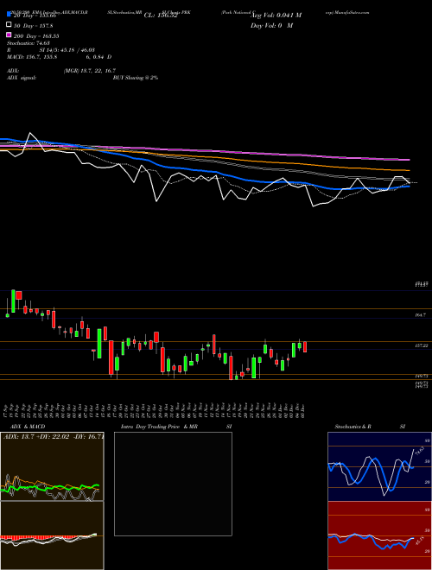432x570 pixels.
Task: Click the 164.7 price level label
Action: (421, 315)
